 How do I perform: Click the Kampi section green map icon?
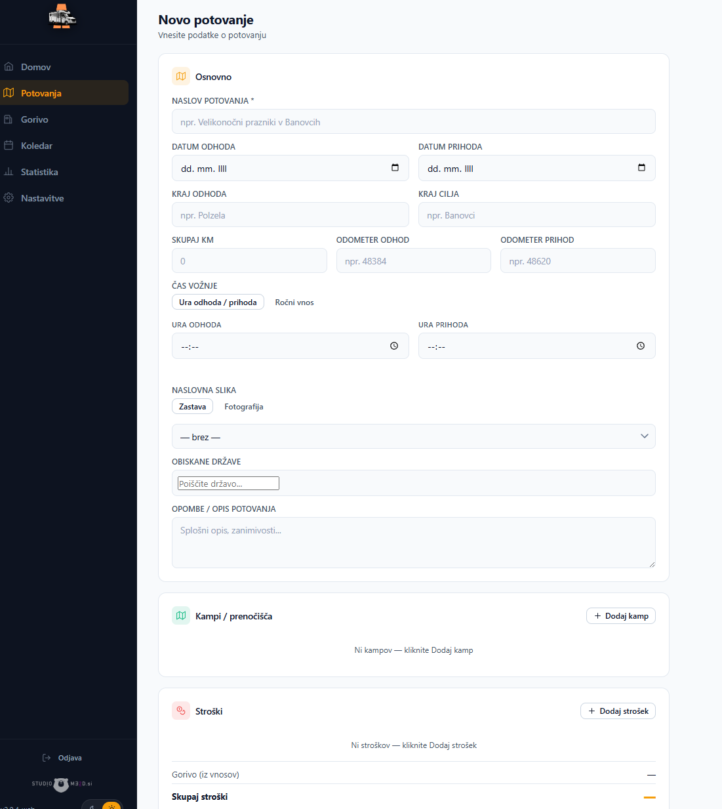click(x=181, y=615)
